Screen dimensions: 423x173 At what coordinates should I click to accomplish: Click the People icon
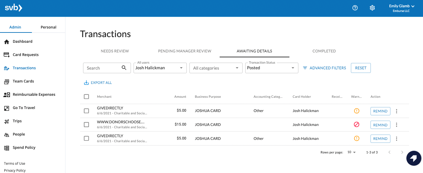coord(7,135)
